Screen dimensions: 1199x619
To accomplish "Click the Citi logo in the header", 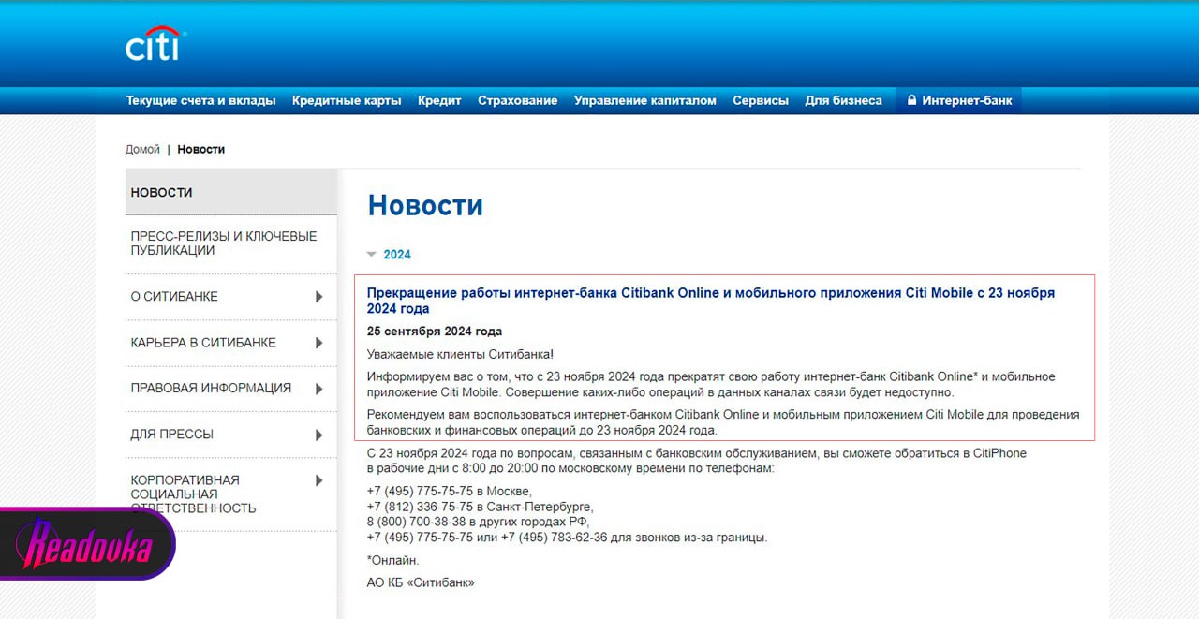I will point(155,43).
